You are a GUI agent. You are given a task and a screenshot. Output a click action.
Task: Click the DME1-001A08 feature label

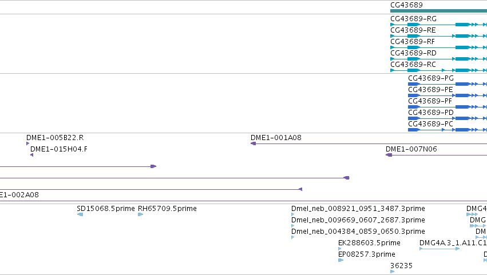pyautogui.click(x=276, y=138)
